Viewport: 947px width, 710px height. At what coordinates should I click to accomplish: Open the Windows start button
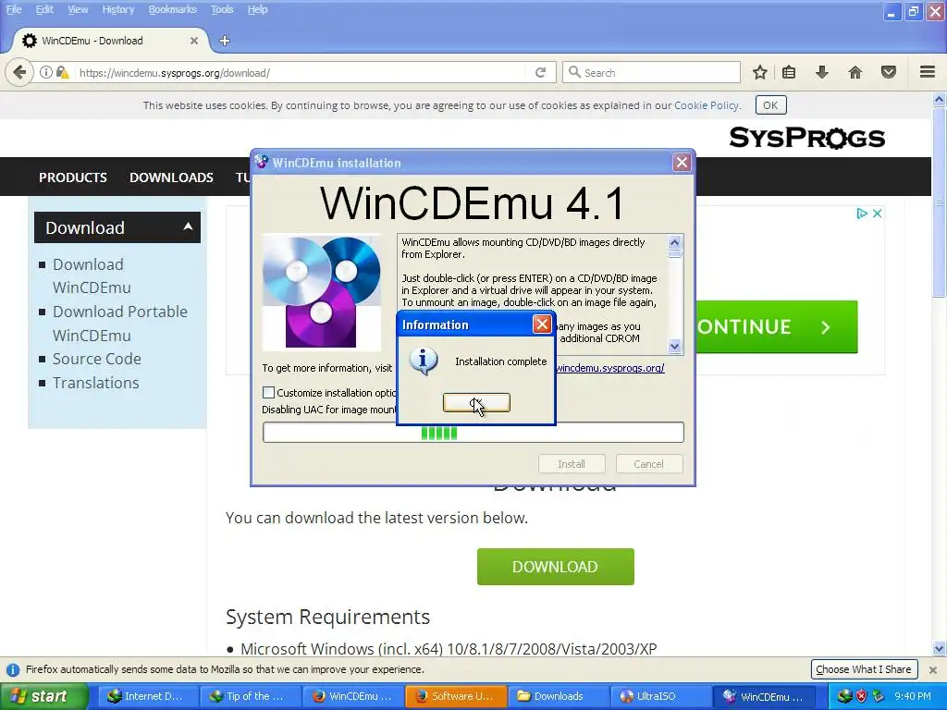tap(43, 696)
